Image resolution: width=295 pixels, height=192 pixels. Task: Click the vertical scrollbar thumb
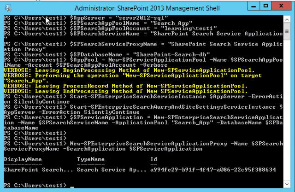click(x=287, y=31)
